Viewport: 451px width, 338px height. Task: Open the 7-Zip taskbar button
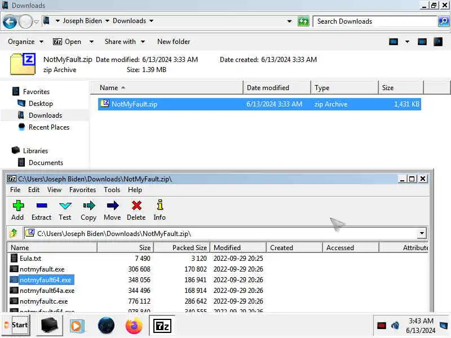coord(162,326)
